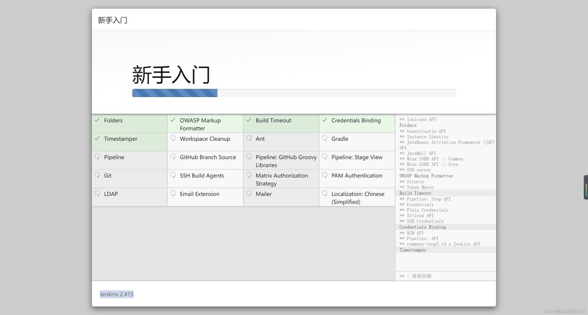Click the side widget at right screen edge
This screenshot has width=588, height=315.
[586, 187]
